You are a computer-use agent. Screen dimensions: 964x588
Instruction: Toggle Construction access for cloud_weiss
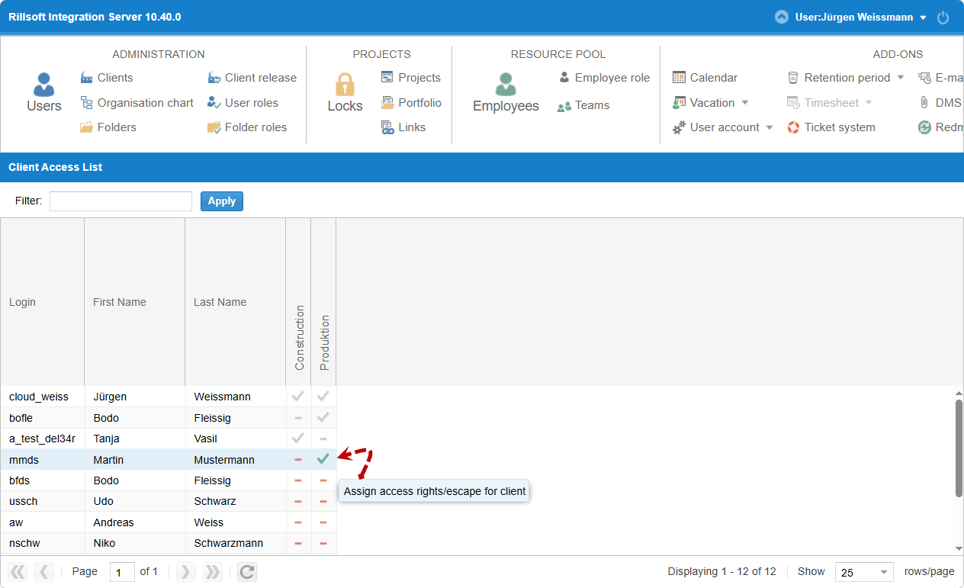click(x=298, y=397)
